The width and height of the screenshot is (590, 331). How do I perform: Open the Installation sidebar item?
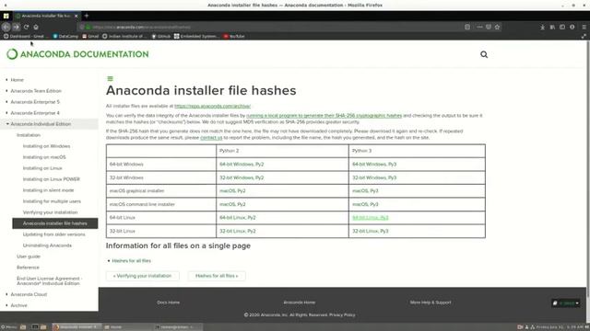pyautogui.click(x=29, y=135)
